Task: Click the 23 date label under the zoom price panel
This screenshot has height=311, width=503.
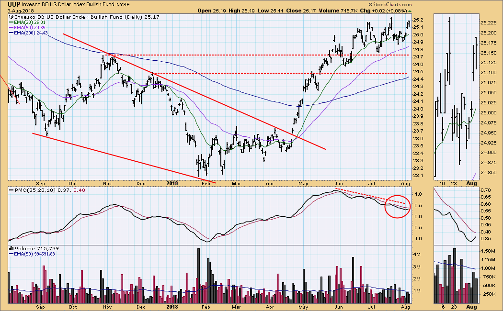Action: click(454, 184)
